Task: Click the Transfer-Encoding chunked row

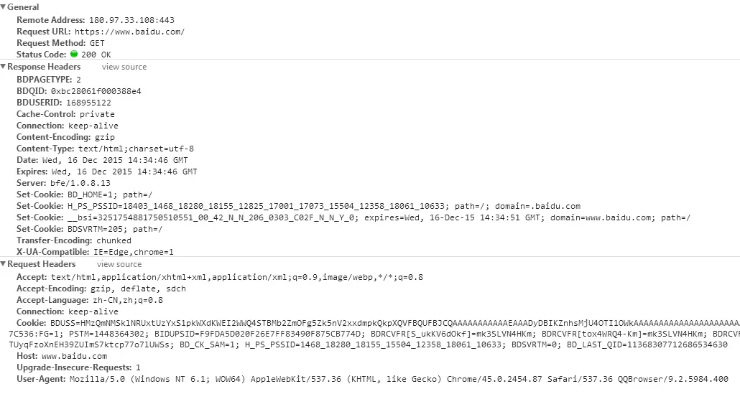Action: (74, 240)
